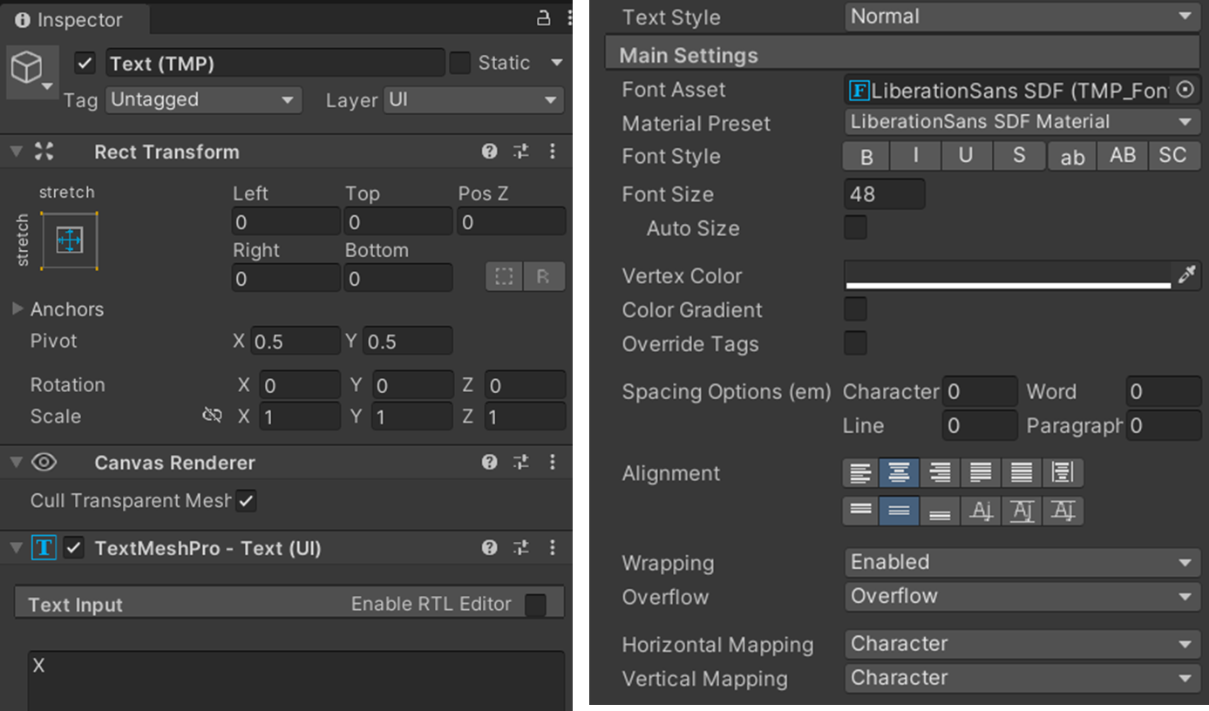The image size is (1209, 711).
Task: Set horizontal alignment to Justified
Action: pos(981,473)
